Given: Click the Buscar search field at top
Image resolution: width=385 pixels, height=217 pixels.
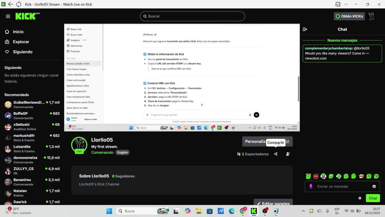Looking at the screenshot, I should pos(192,16).
